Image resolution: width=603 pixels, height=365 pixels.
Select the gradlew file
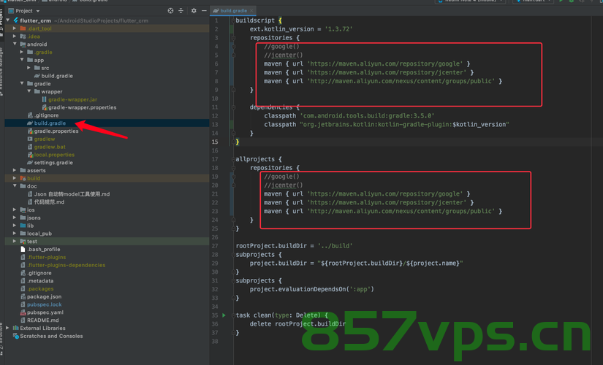[x=45, y=139]
